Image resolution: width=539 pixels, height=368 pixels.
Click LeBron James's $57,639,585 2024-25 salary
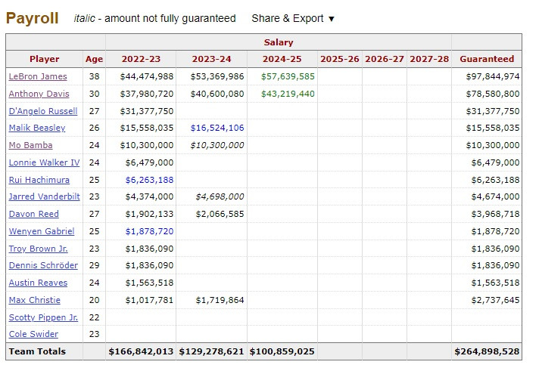coord(288,76)
